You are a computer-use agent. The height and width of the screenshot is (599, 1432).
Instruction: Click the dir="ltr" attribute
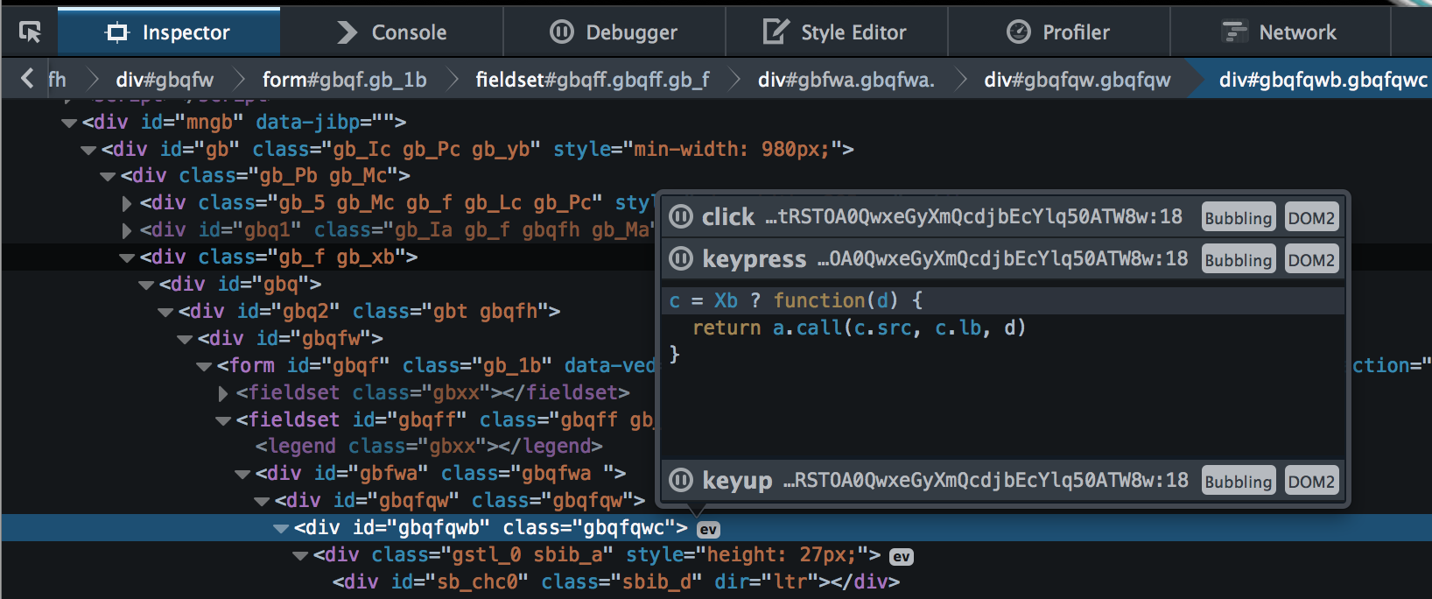coord(764,582)
